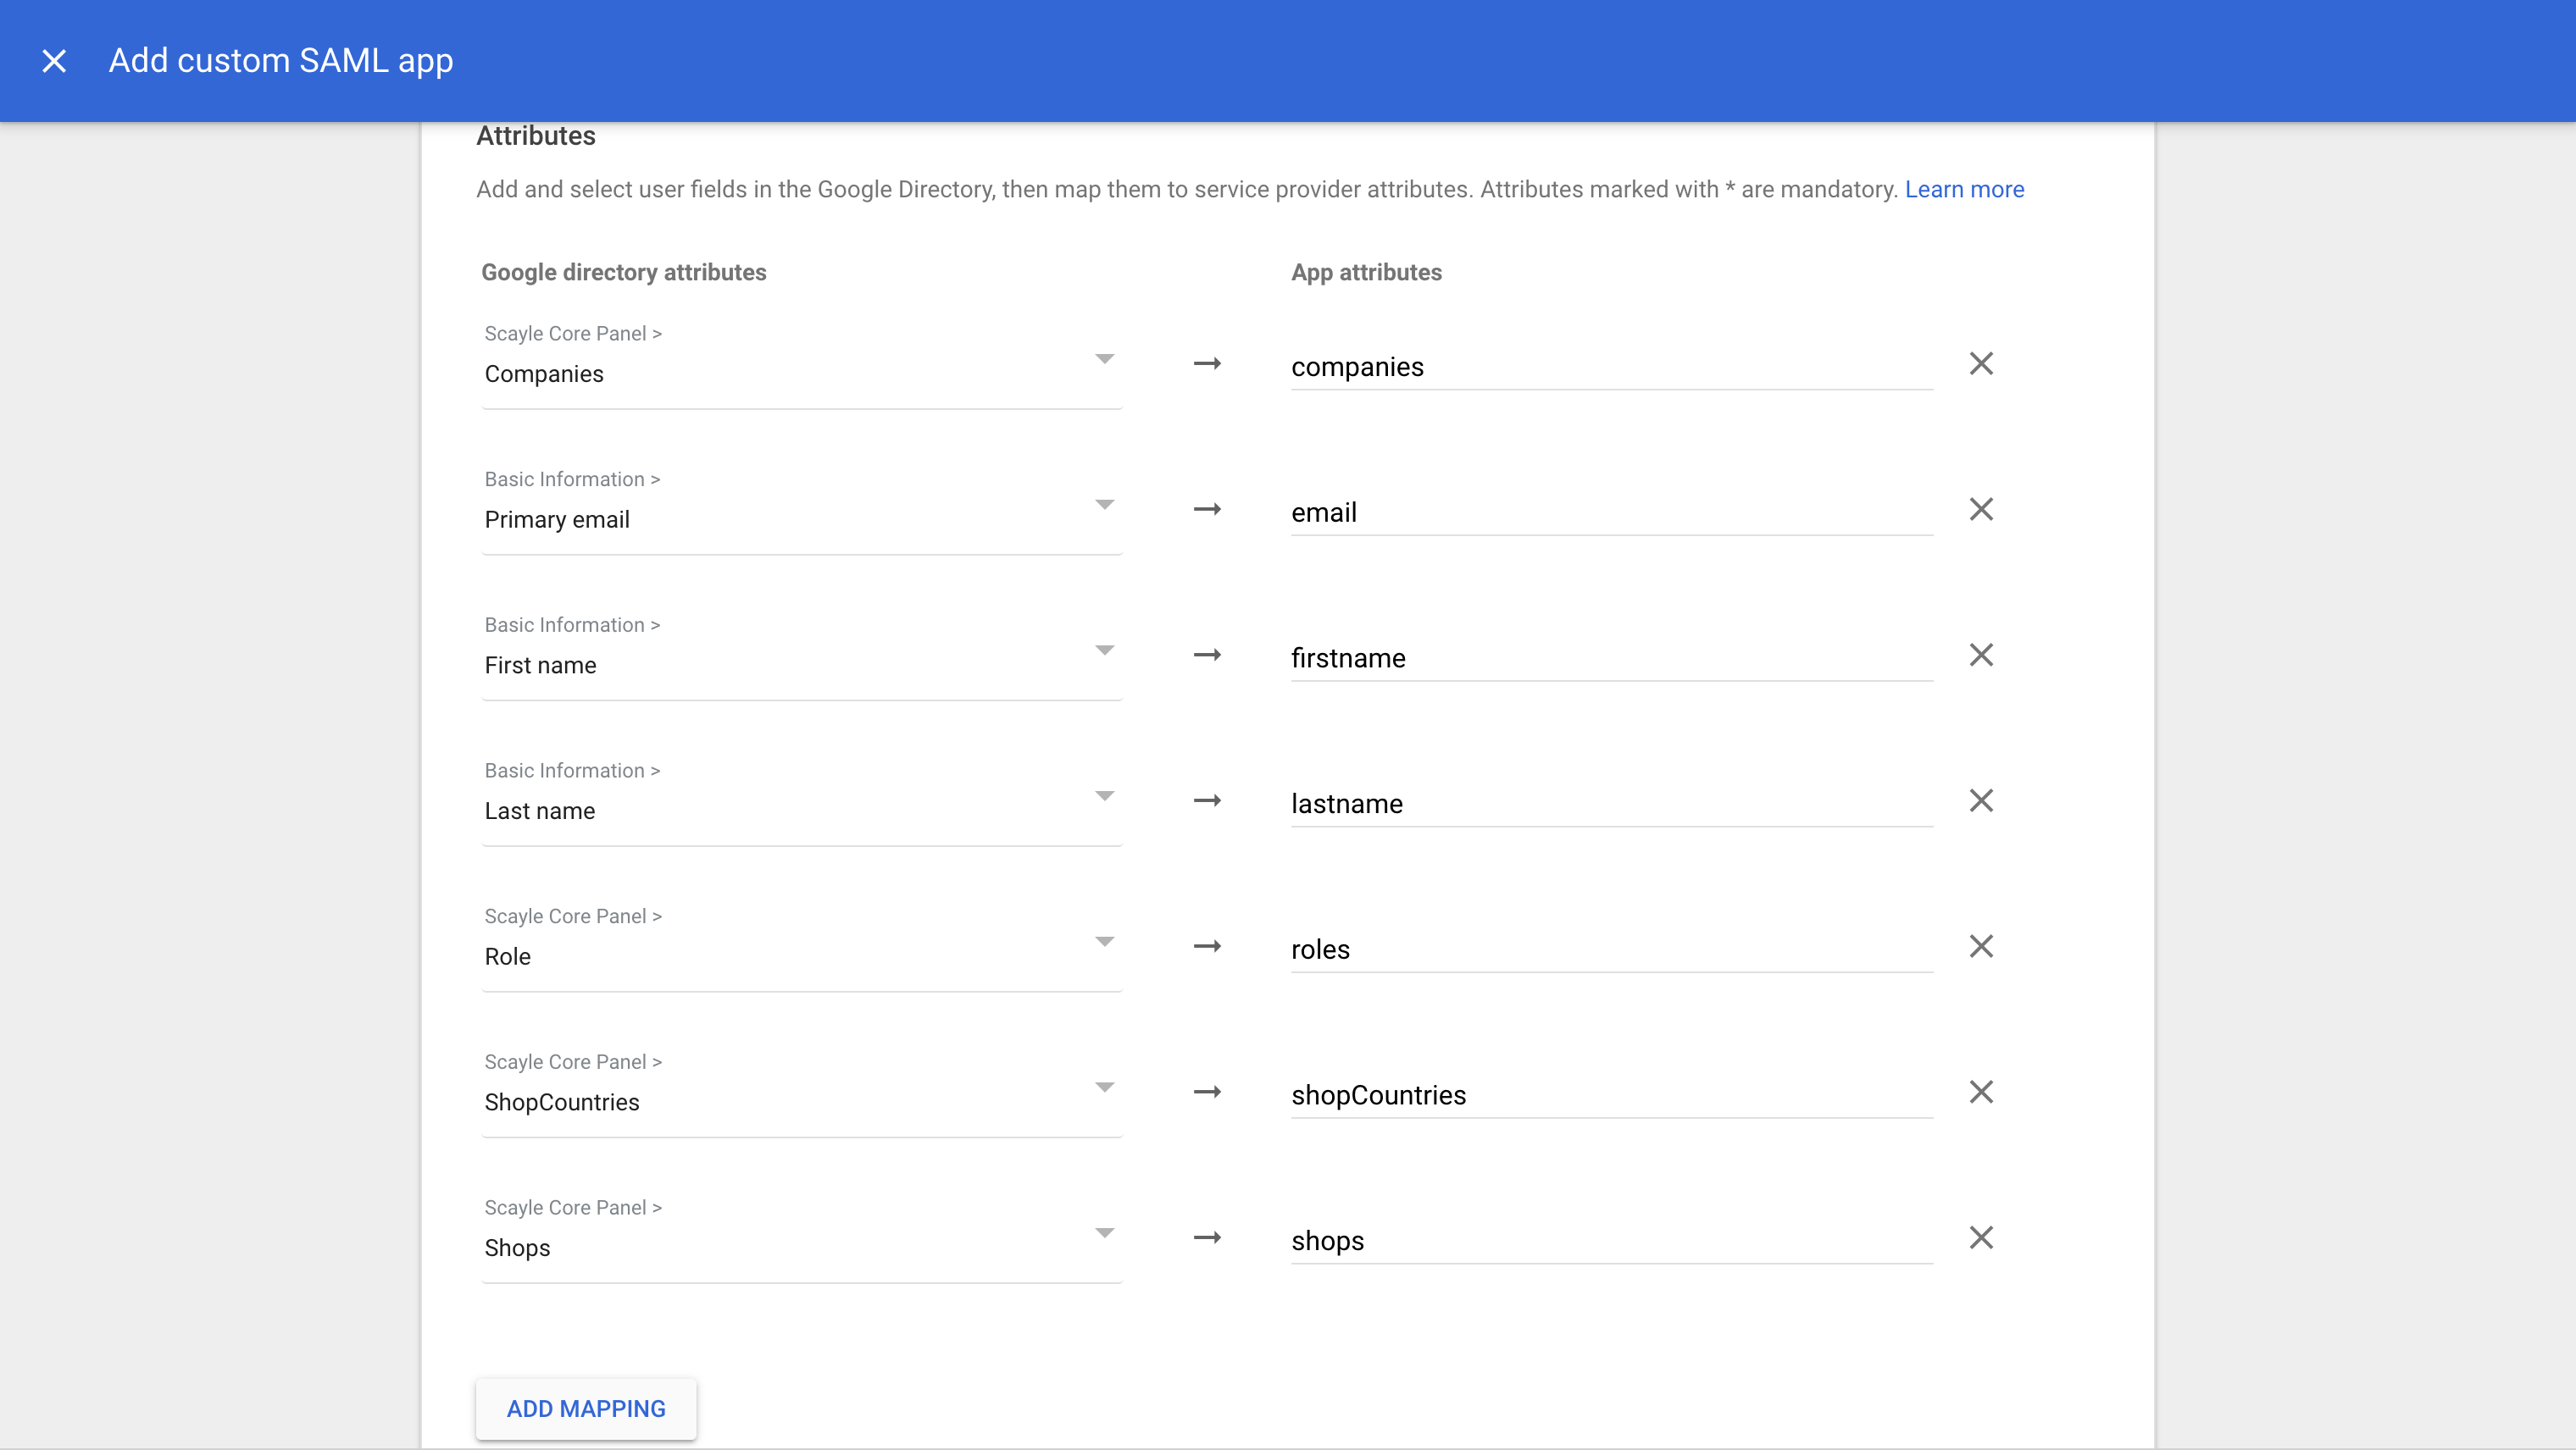Image resolution: width=2576 pixels, height=1450 pixels.
Task: Click the ADD MAPPING button
Action: (x=586, y=1409)
